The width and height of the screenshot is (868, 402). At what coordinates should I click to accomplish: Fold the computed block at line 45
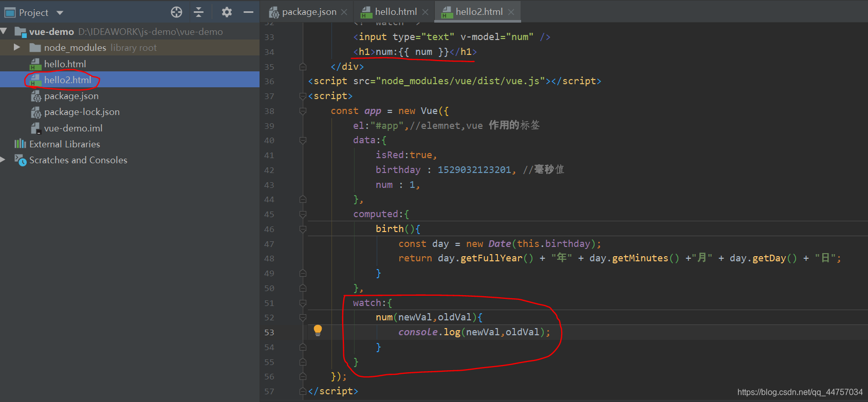click(x=303, y=214)
